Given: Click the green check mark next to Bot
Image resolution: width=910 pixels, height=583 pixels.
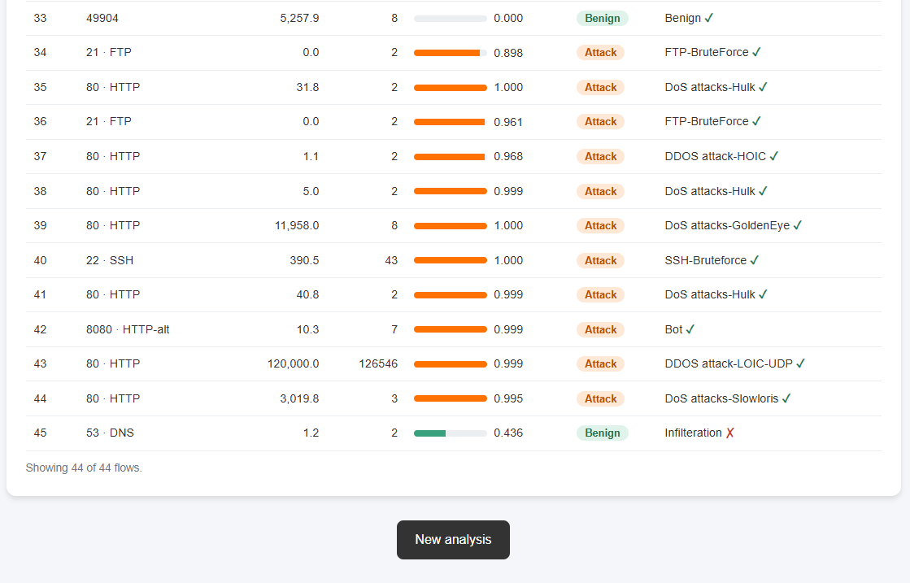Looking at the screenshot, I should [x=690, y=329].
